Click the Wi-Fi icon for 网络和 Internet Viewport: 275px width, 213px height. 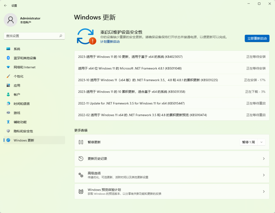(x=8, y=67)
